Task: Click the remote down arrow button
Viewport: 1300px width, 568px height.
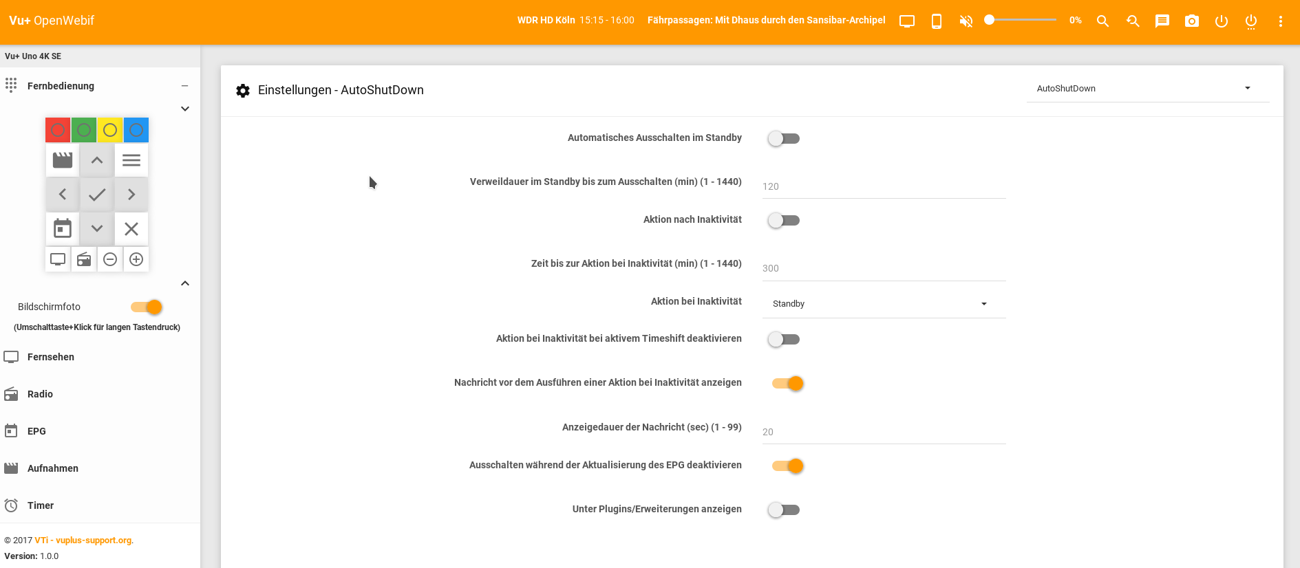Action: [97, 228]
